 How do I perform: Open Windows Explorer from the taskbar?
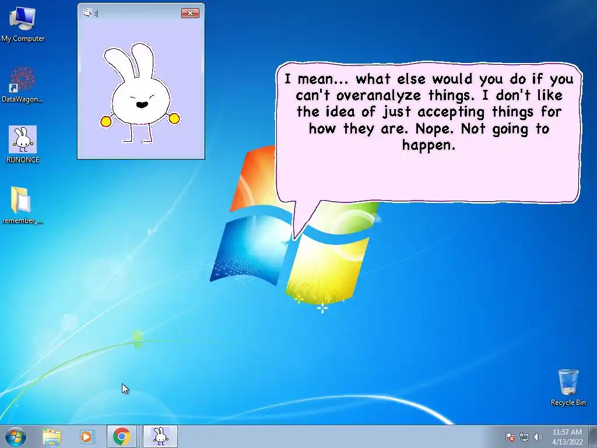(52, 436)
